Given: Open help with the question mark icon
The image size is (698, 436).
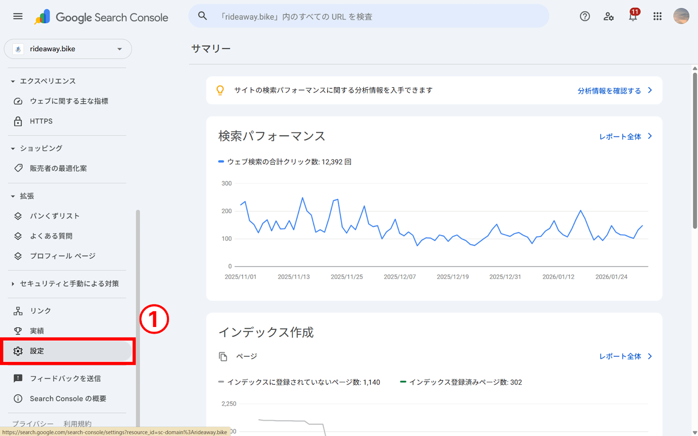Looking at the screenshot, I should (x=584, y=17).
